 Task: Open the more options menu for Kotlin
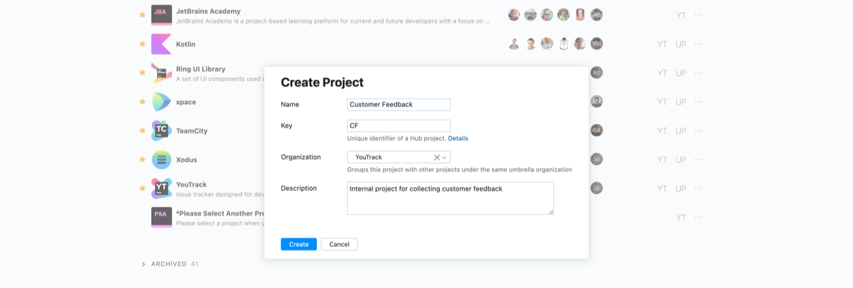(698, 44)
